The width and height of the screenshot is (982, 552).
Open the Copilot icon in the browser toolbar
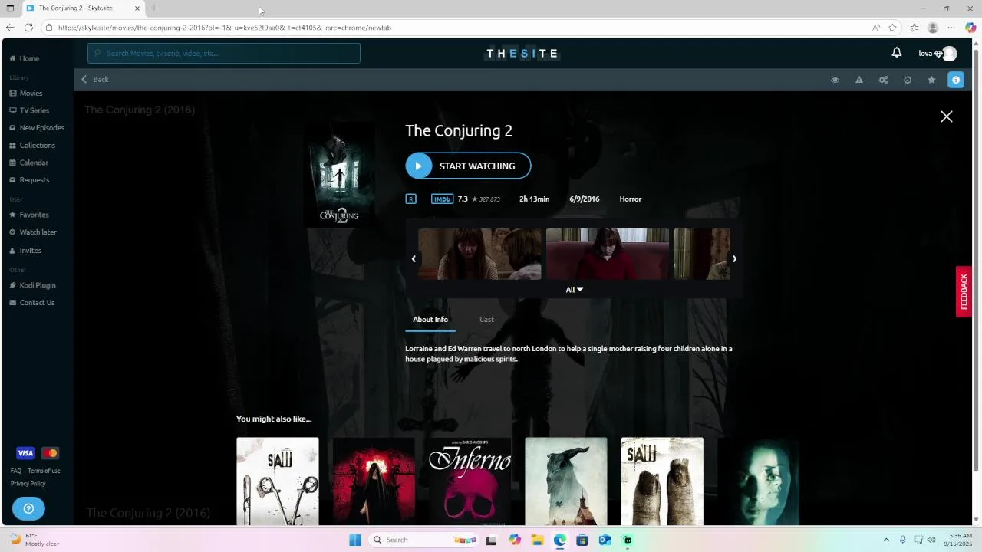coord(970,28)
